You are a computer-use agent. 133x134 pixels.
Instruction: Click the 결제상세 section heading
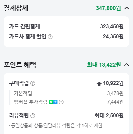[16, 8]
